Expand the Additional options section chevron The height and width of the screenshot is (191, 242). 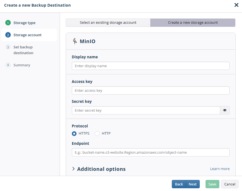(73, 169)
